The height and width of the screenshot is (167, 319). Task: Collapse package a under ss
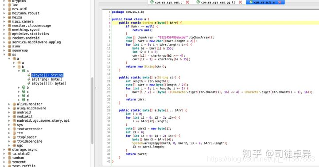9,58
